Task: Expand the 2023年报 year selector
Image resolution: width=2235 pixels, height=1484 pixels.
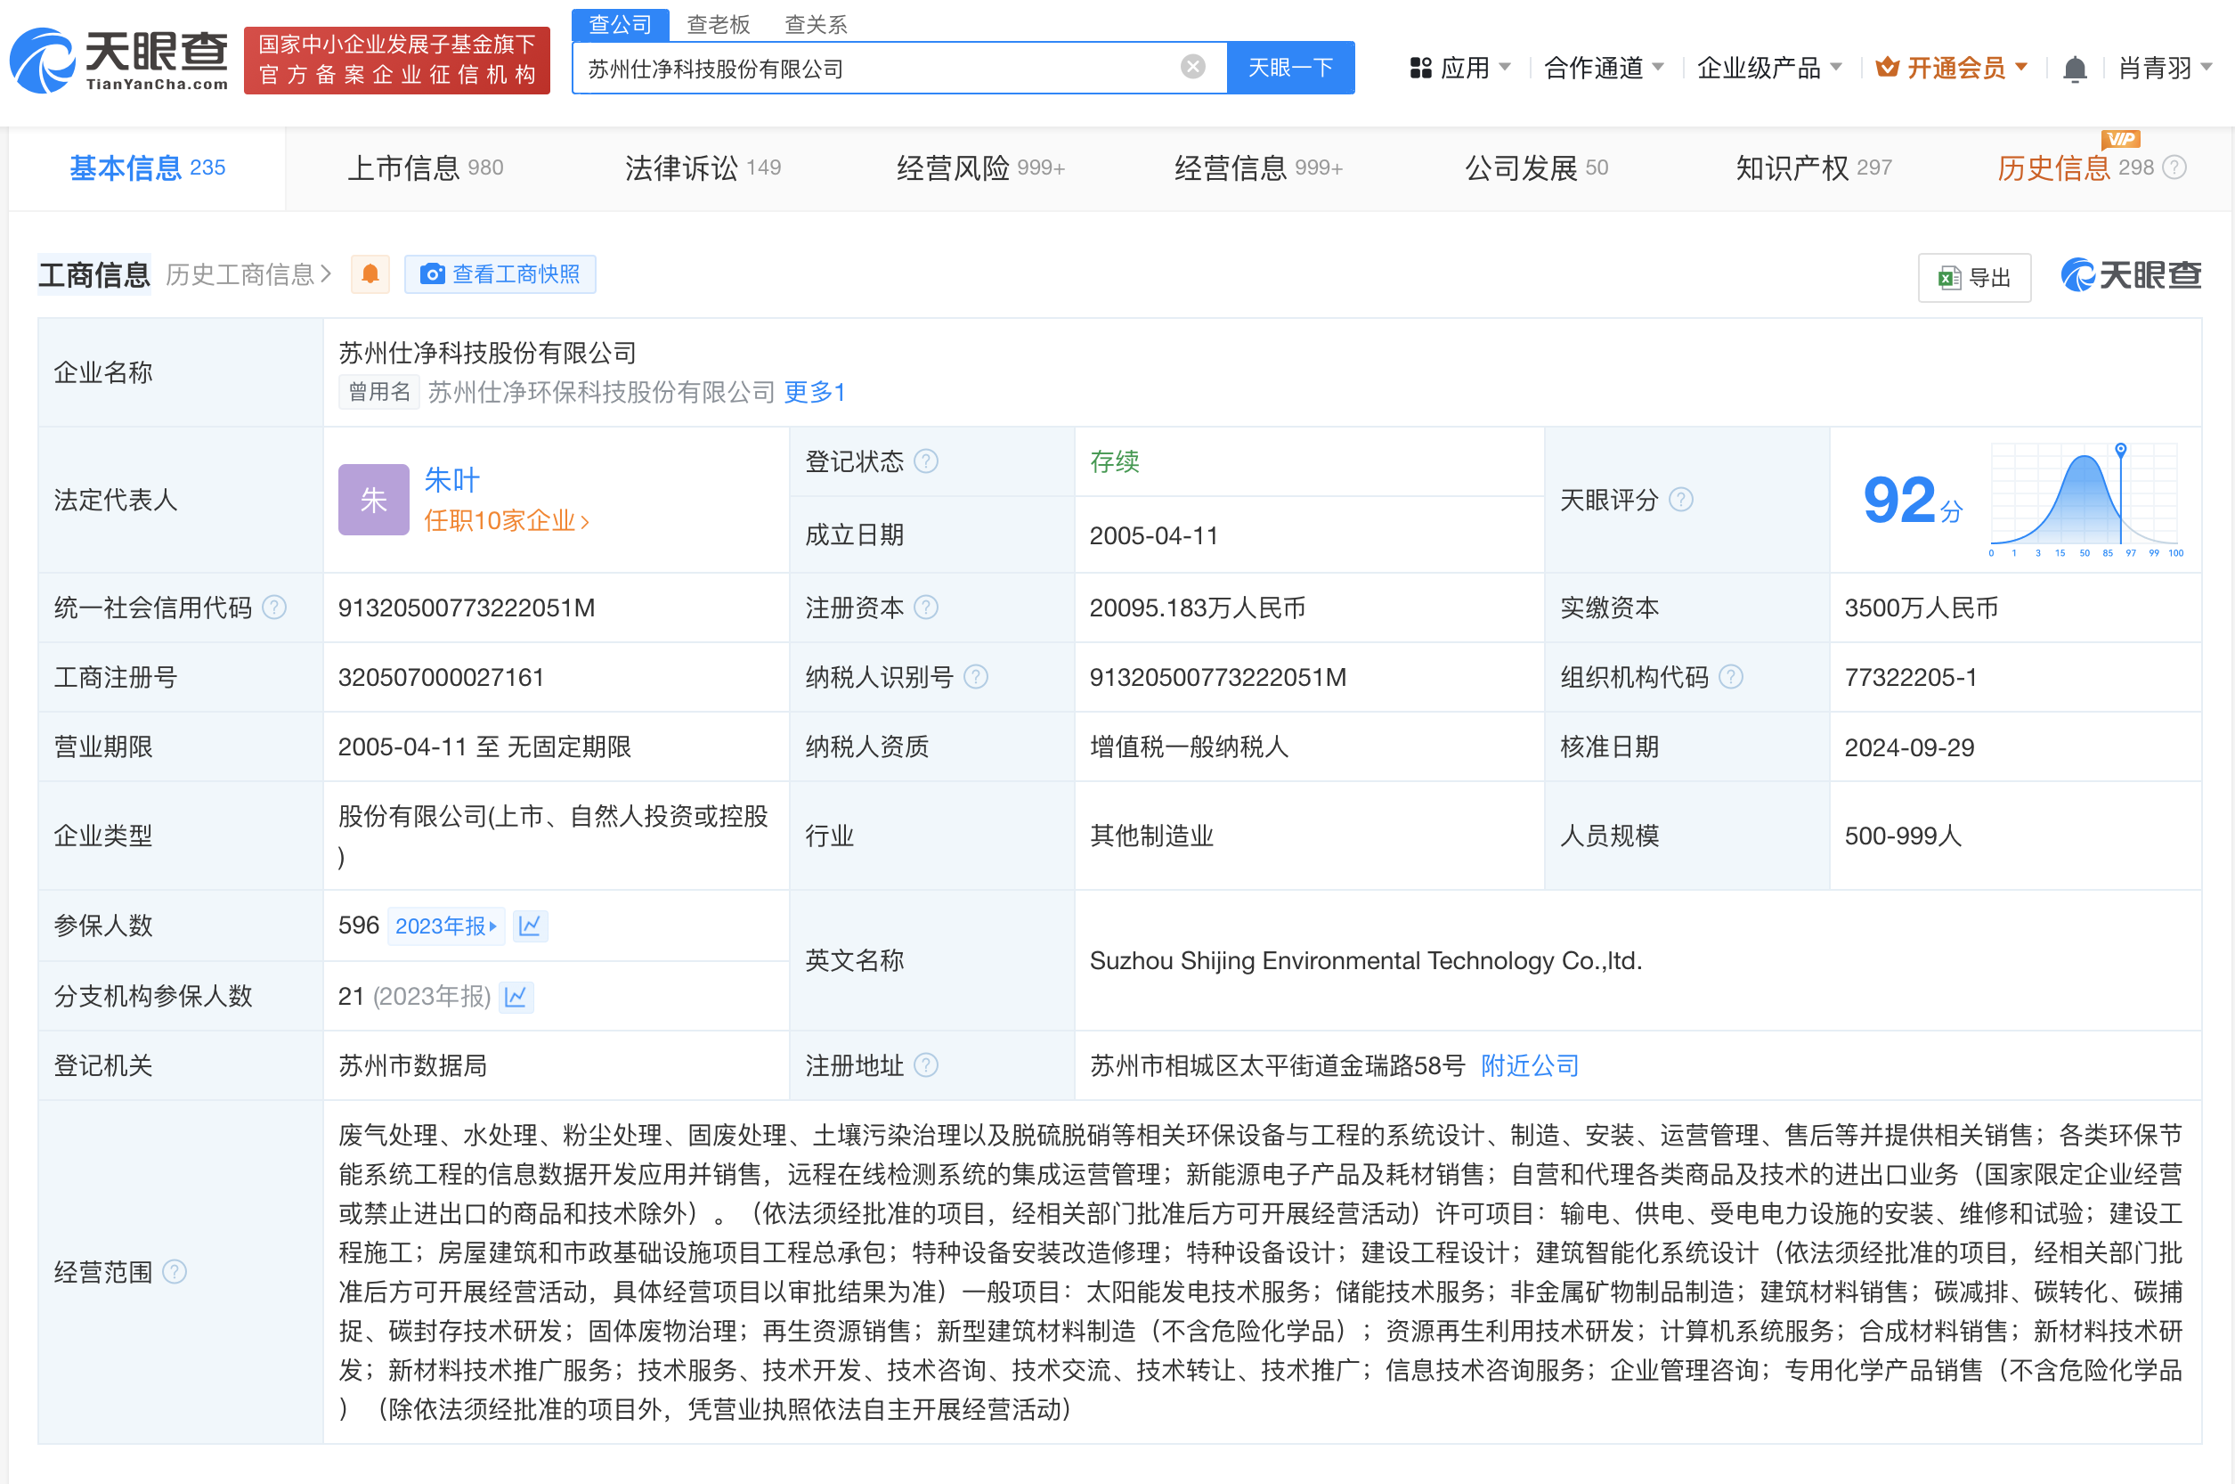Action: click(x=446, y=925)
